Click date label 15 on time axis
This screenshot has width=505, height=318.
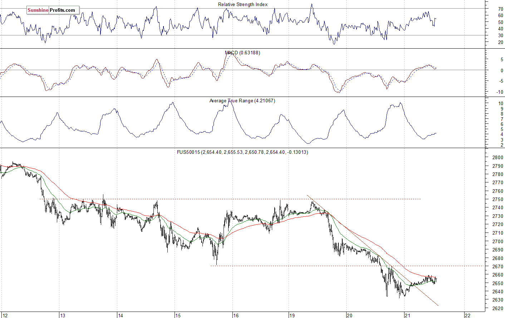coord(178,315)
